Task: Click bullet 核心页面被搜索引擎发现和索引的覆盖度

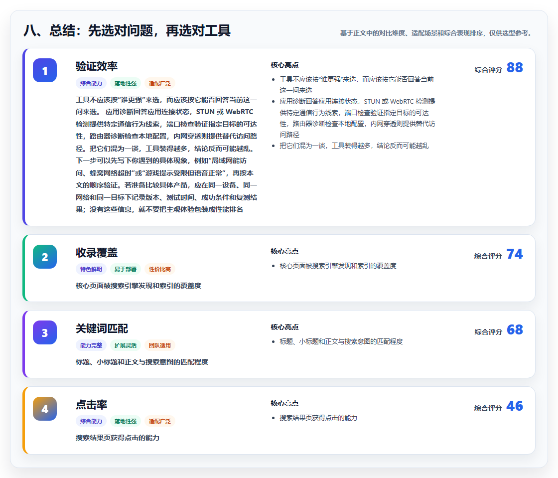Action: point(338,266)
